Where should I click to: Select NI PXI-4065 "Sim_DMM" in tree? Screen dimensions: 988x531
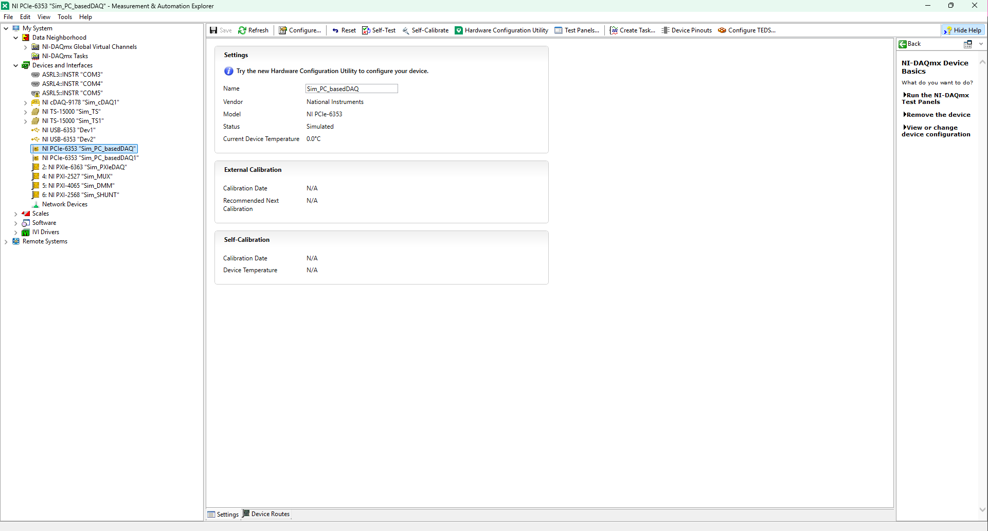(78, 186)
